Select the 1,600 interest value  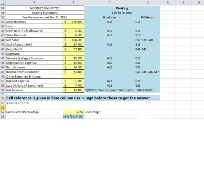pos(73,81)
